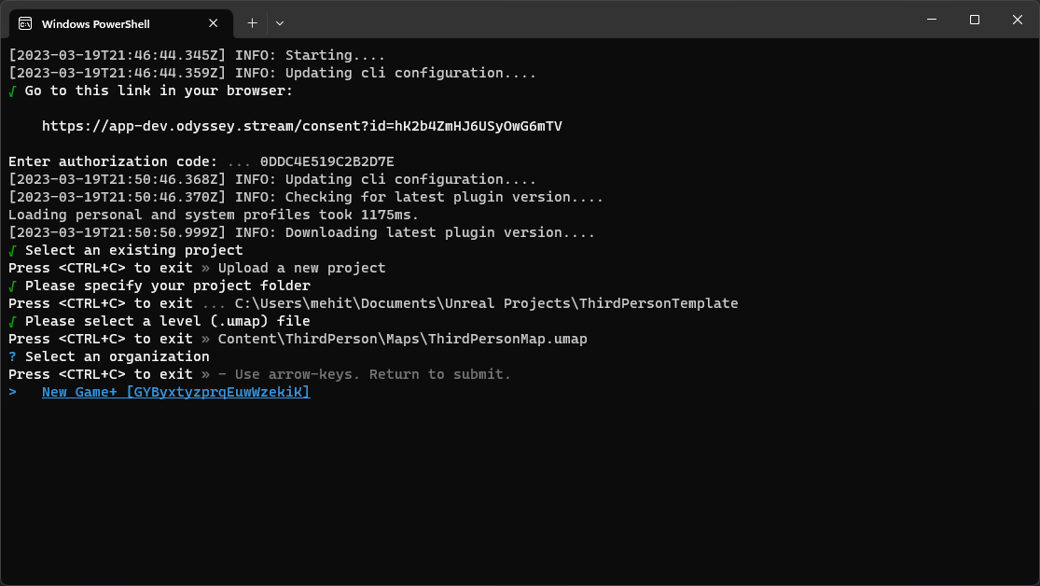Click the 'Enter authorization code:' prompt label
Viewport: 1040px width, 586px height.
point(113,161)
